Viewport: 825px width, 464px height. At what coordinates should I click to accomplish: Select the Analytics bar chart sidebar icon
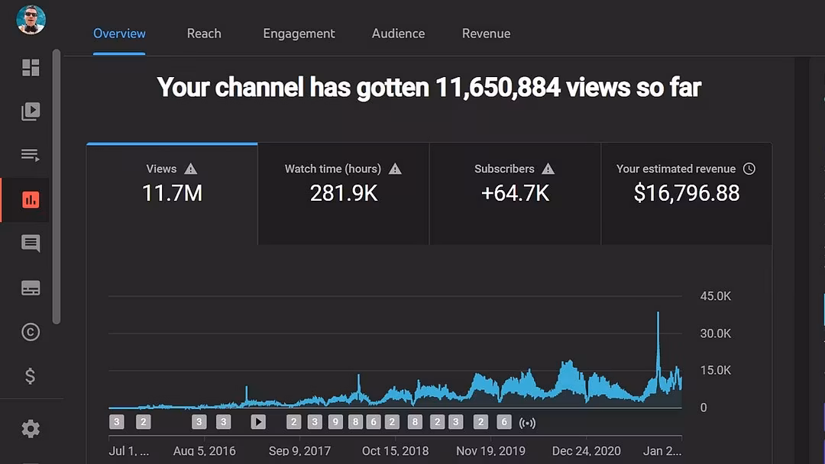pos(31,200)
